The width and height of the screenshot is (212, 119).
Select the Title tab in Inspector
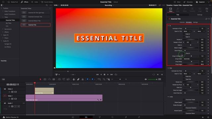pos(178,15)
